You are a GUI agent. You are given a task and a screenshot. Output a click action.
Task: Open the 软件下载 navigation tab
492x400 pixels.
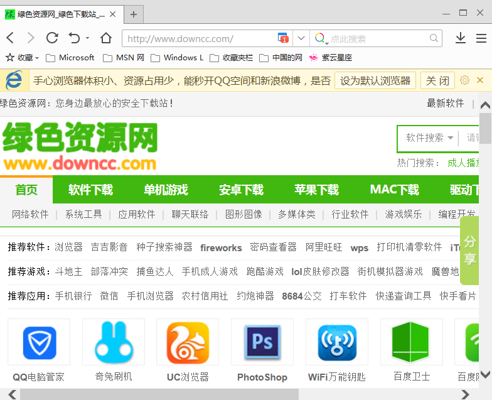(90, 190)
